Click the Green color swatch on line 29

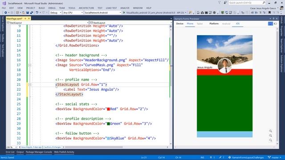[x=108, y=124]
